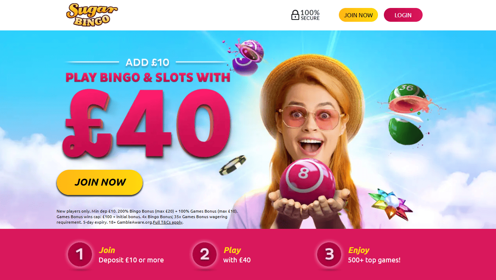
Task: Click the rainbow starburst gem icon
Action: [390, 204]
